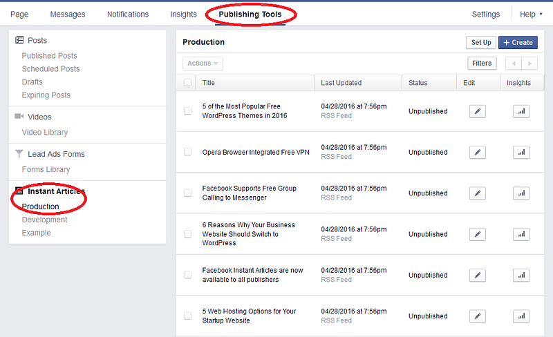Click the Posts section heading
The width and height of the screenshot is (553, 337).
click(37, 40)
